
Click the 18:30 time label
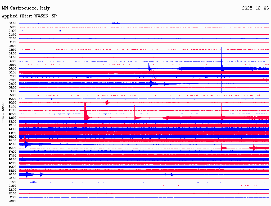(12, 163)
